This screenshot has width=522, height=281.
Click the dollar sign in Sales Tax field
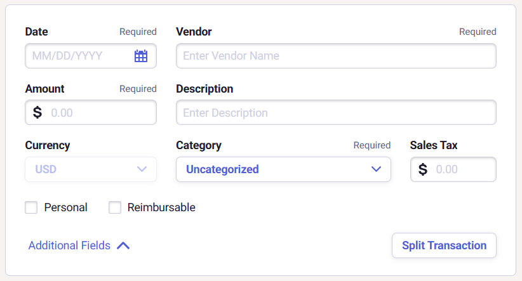pyautogui.click(x=423, y=170)
